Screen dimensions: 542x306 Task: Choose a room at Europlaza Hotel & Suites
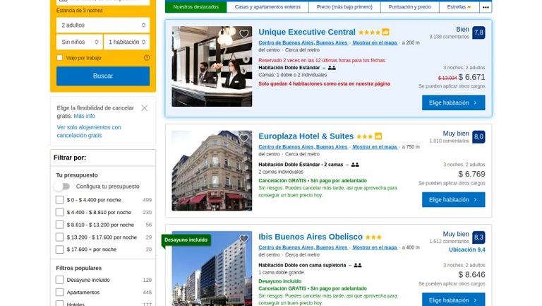coord(454,200)
